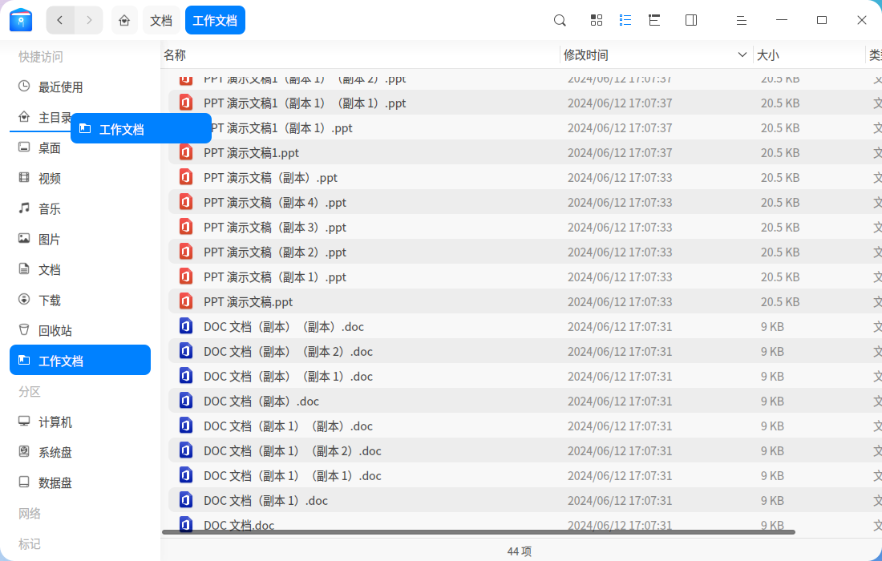Open the sort dropdown on 修改时间 column
882x561 pixels.
(x=742, y=54)
